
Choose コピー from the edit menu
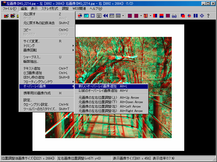[x=47, y=30]
